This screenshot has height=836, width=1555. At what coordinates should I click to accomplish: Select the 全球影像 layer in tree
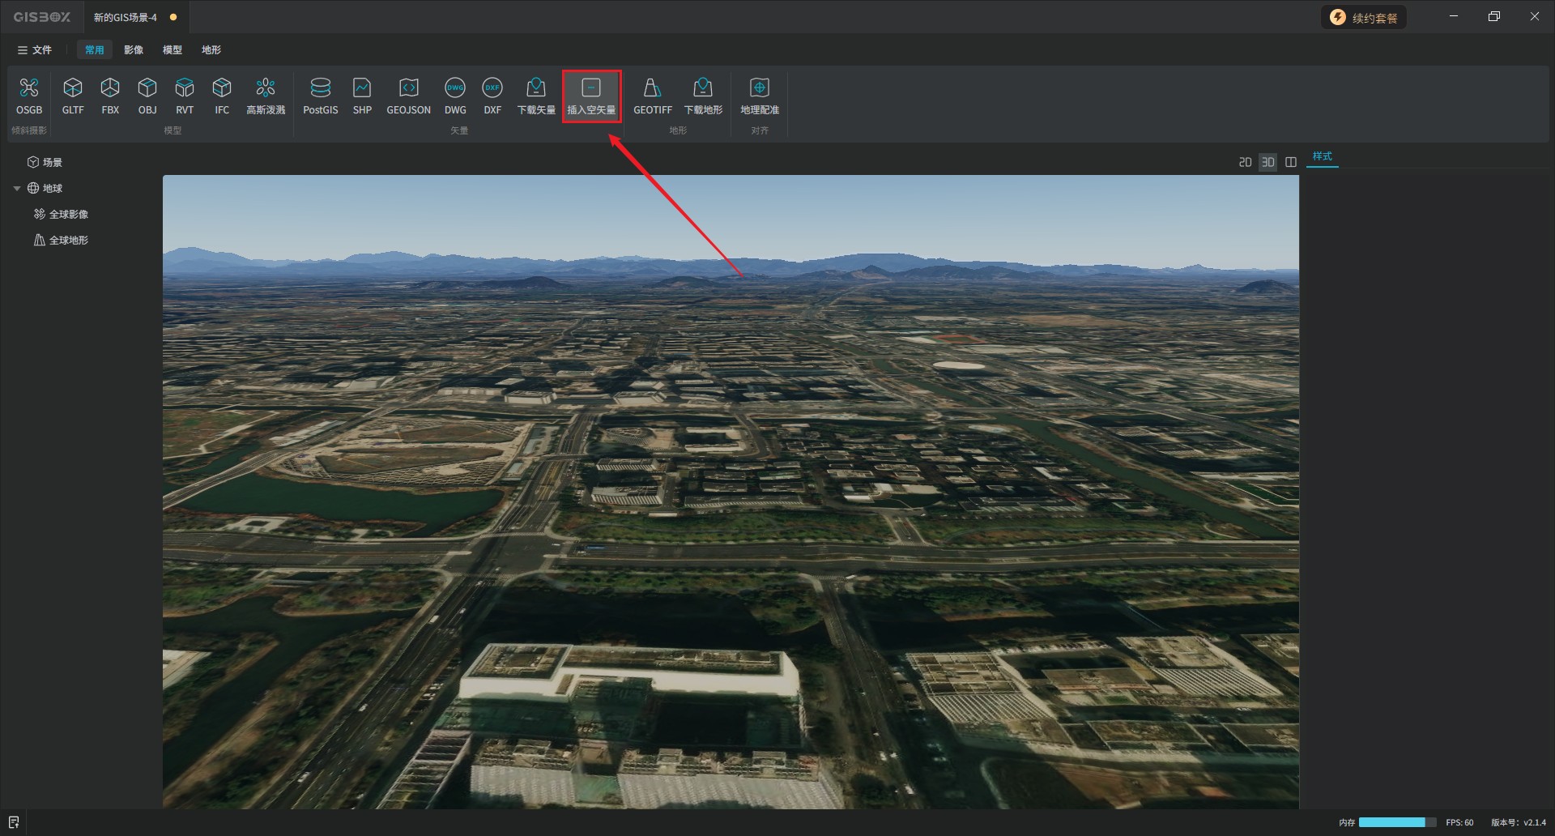click(x=68, y=215)
